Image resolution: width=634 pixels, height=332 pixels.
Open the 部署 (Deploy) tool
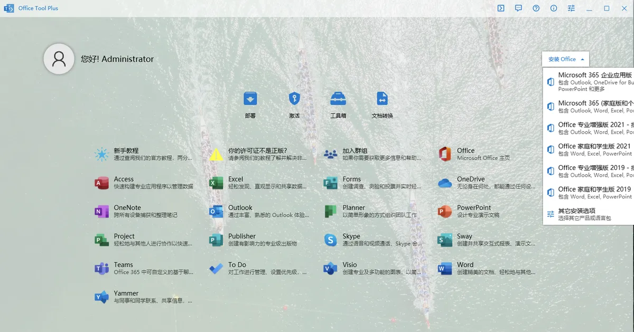click(x=250, y=104)
